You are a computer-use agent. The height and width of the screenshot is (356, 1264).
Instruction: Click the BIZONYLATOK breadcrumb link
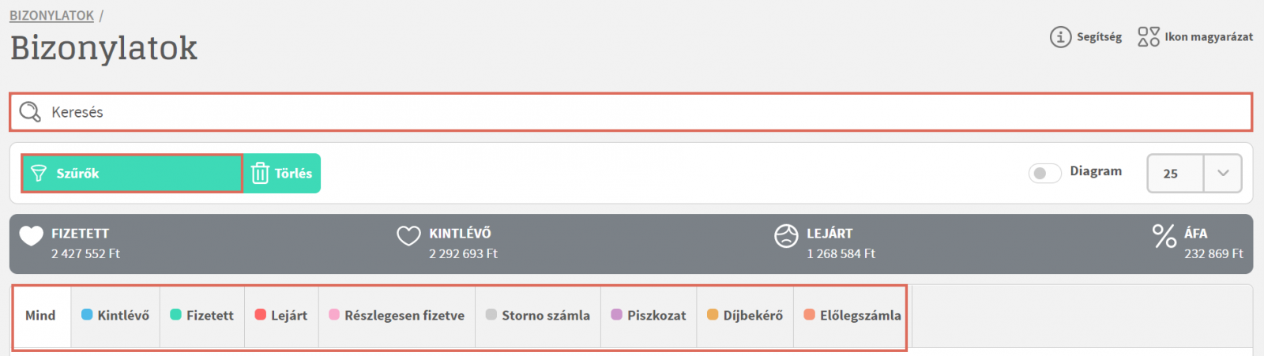click(51, 15)
